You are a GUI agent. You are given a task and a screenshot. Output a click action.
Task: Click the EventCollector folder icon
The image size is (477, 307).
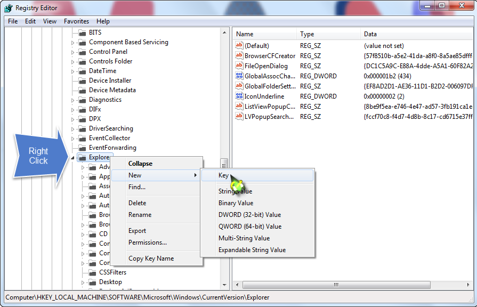pyautogui.click(x=82, y=138)
